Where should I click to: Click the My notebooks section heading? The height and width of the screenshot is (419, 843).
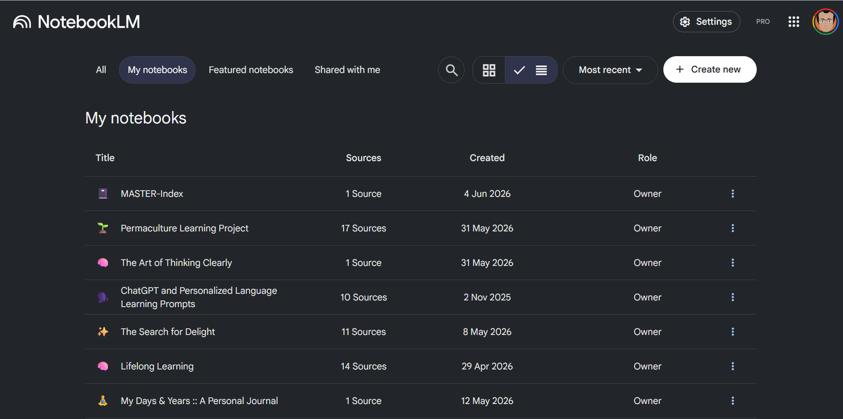[x=135, y=118]
